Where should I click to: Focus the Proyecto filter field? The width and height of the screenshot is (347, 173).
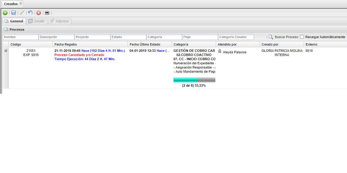tap(92, 37)
